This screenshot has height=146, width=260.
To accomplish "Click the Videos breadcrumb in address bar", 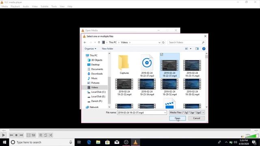I will [124, 42].
